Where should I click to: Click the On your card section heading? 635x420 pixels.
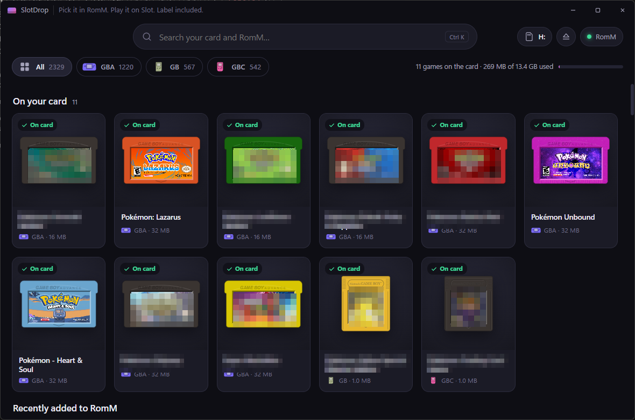[40, 101]
